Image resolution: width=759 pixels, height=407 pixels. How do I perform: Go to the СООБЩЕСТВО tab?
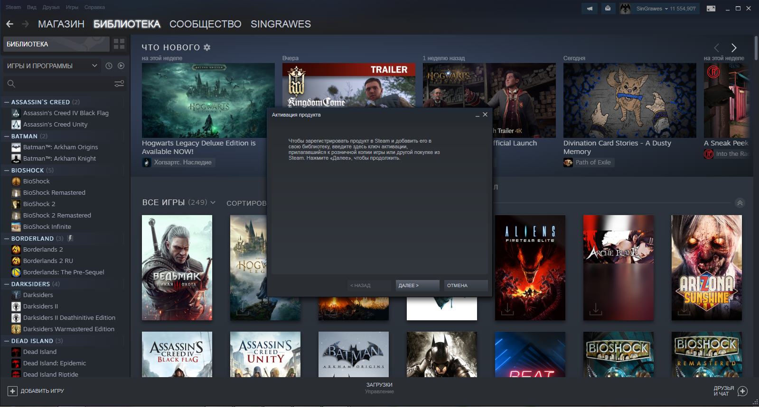coord(206,24)
